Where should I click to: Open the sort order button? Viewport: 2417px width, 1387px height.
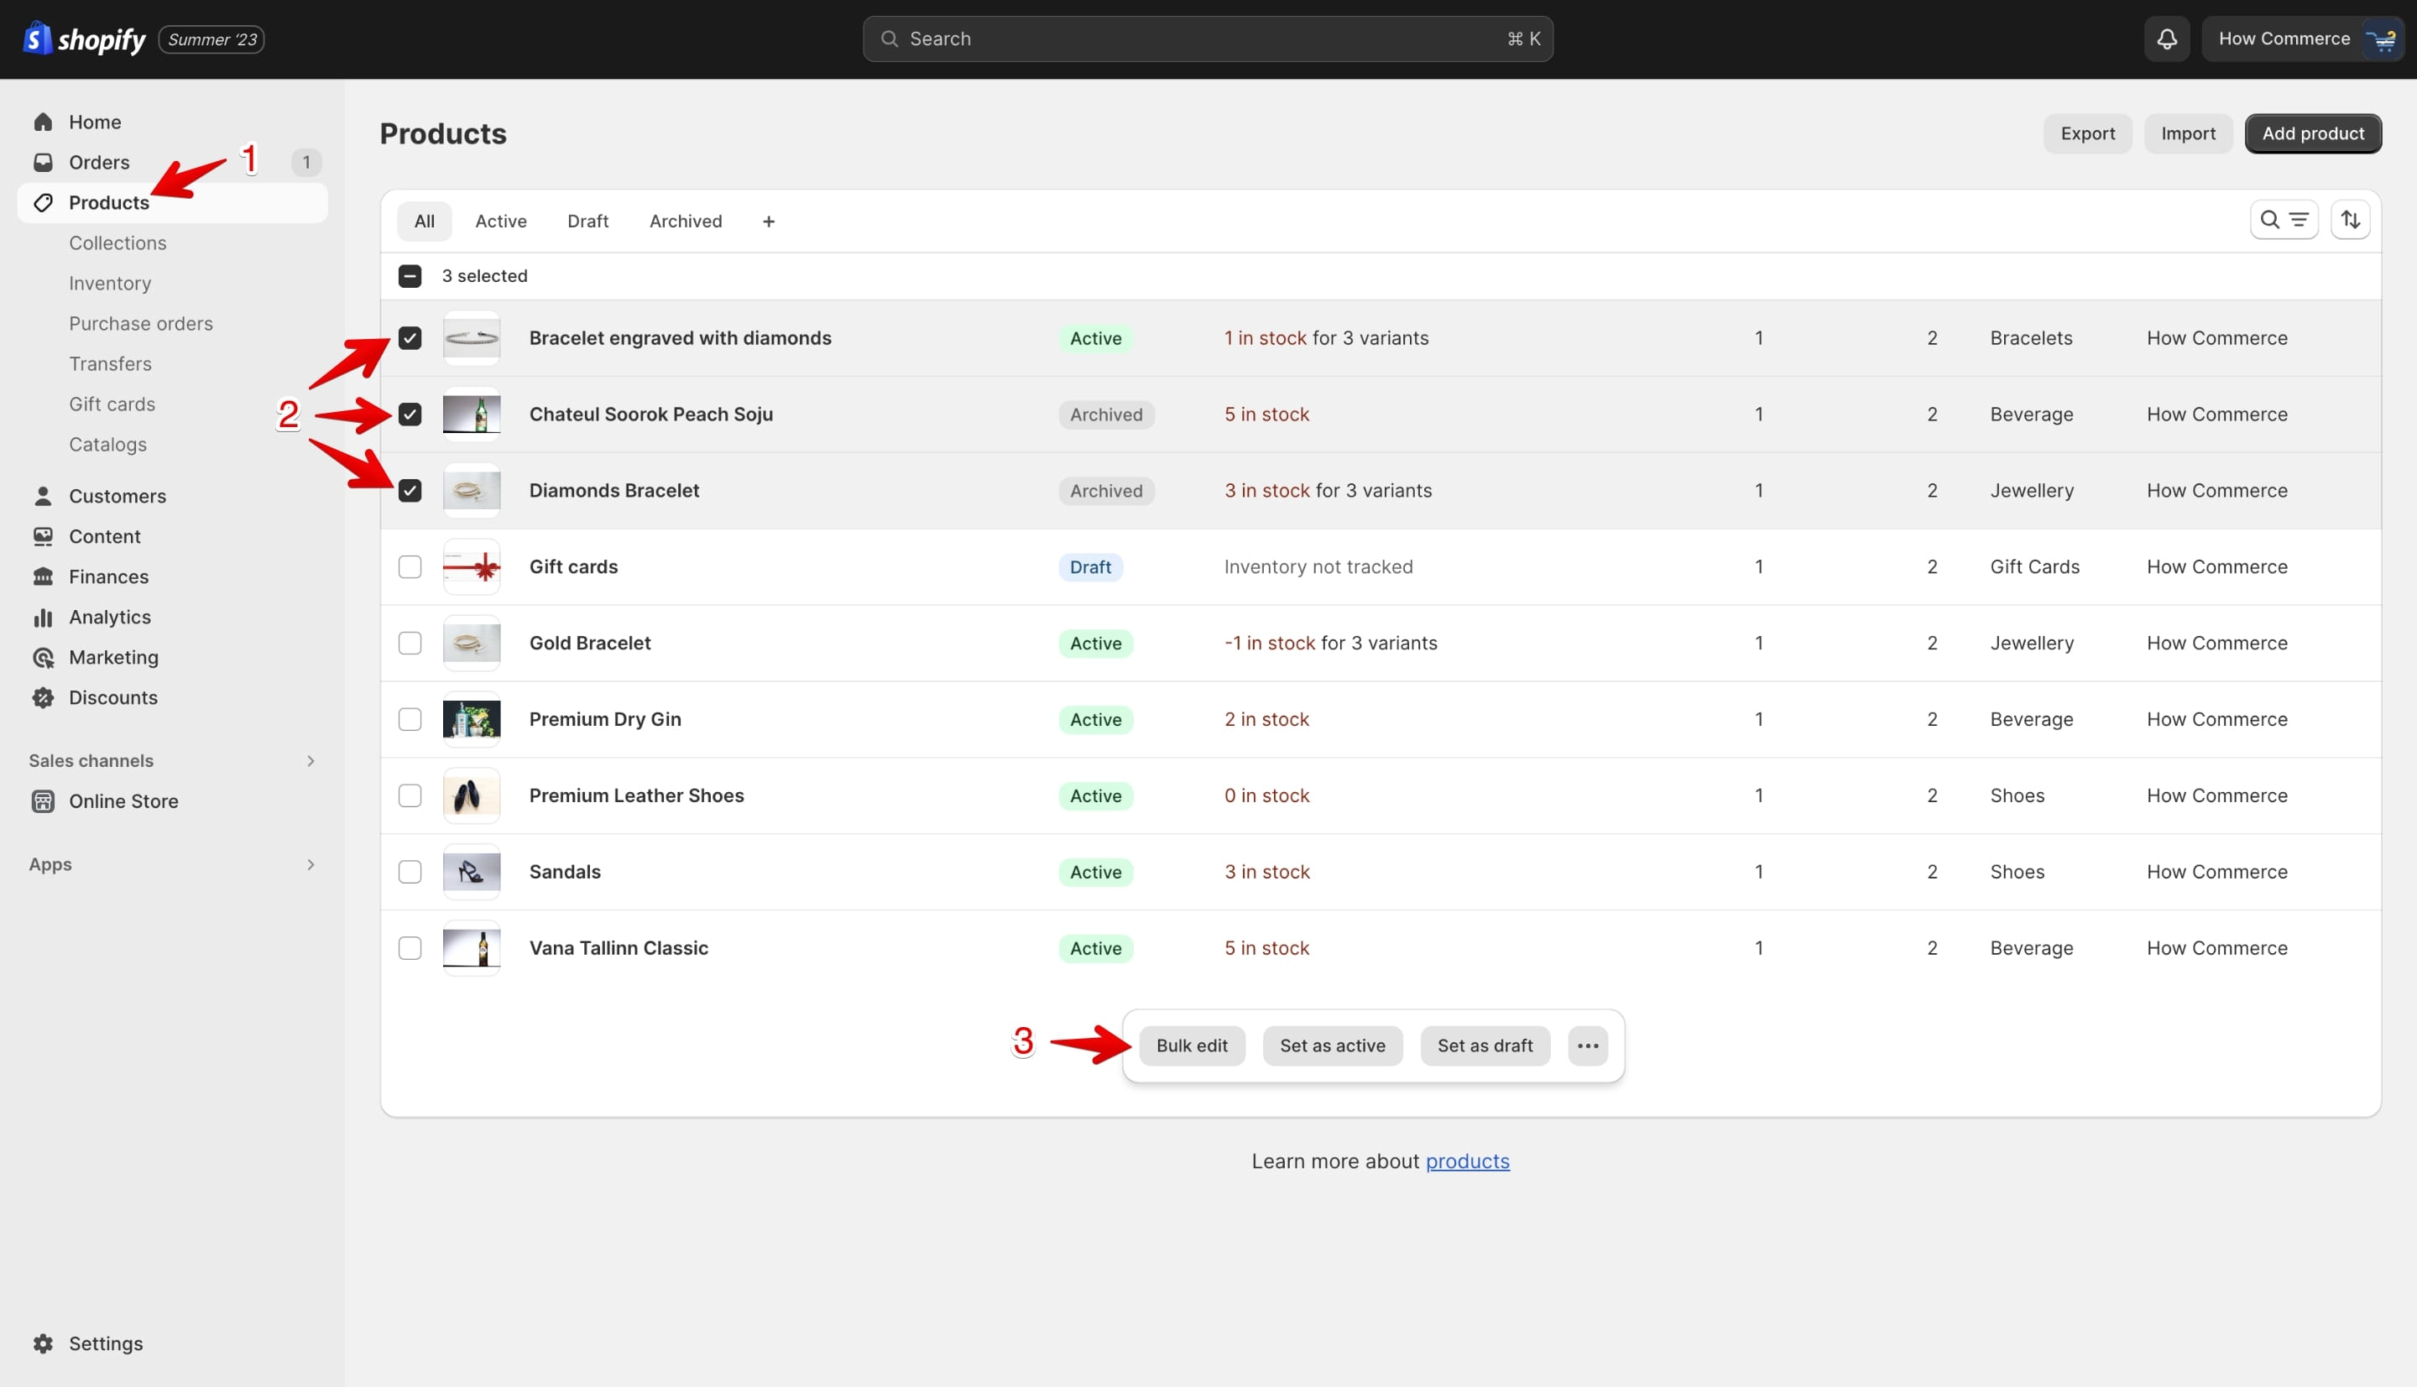pyautogui.click(x=2351, y=220)
